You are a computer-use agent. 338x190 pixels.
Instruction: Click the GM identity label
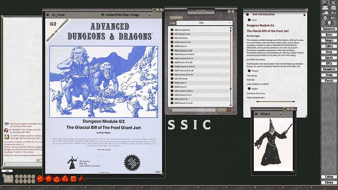(x=7, y=171)
